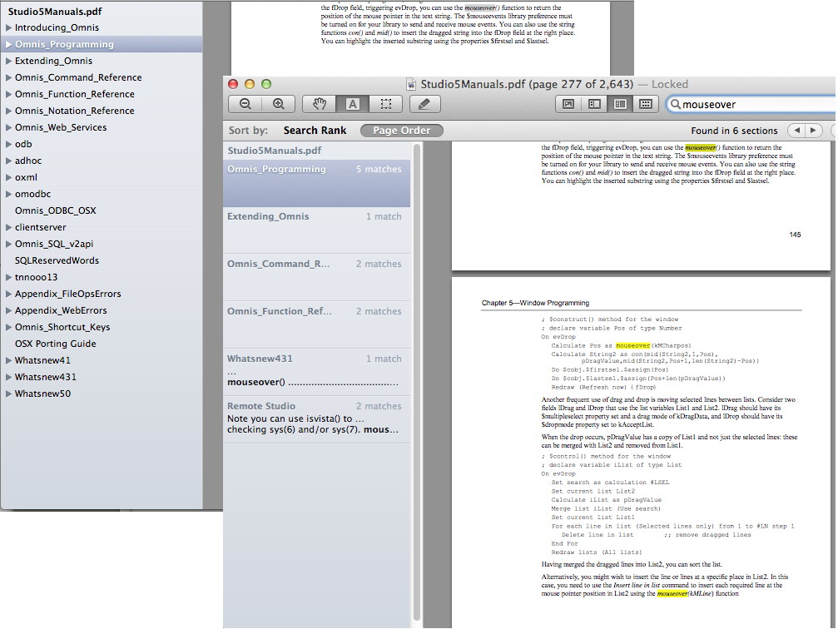Select Omnis_Command_R... 2 matches result
The height and width of the screenshot is (629, 838).
tap(316, 277)
